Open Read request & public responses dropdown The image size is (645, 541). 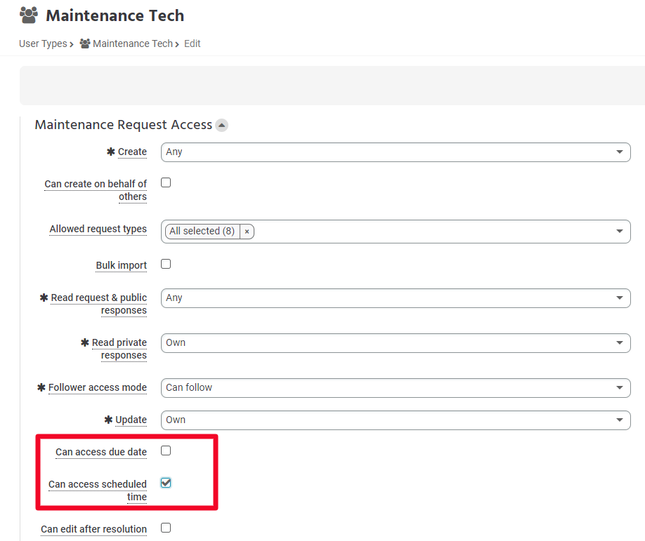(x=396, y=298)
